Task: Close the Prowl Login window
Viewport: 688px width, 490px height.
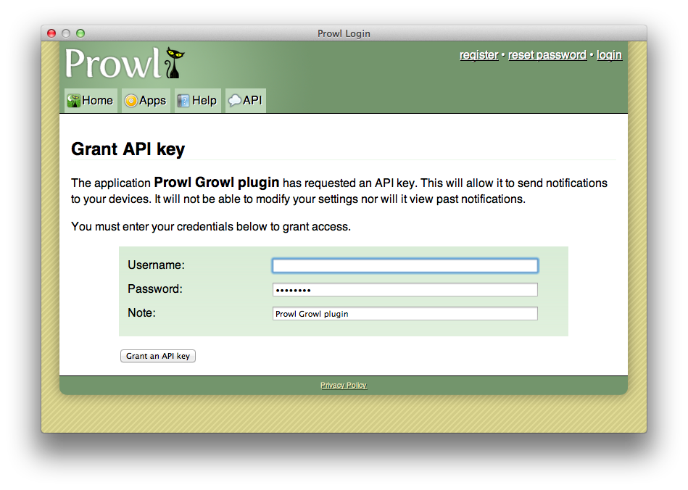Action: pos(51,33)
